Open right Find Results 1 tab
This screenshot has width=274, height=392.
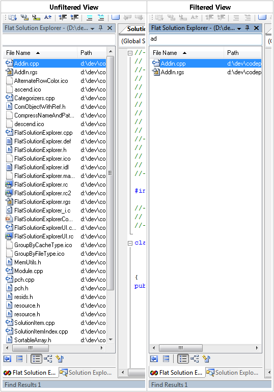point(170,384)
